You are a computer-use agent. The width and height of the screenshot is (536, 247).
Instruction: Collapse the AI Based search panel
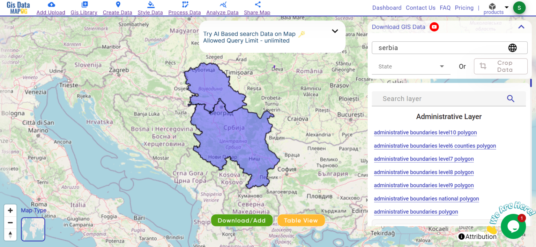coord(335,31)
